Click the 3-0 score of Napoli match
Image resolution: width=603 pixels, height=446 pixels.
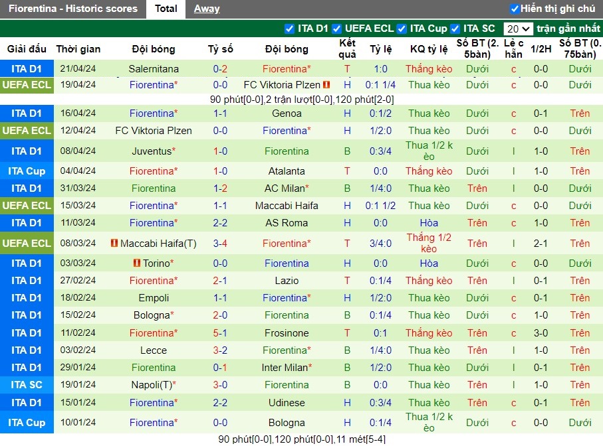click(x=220, y=384)
